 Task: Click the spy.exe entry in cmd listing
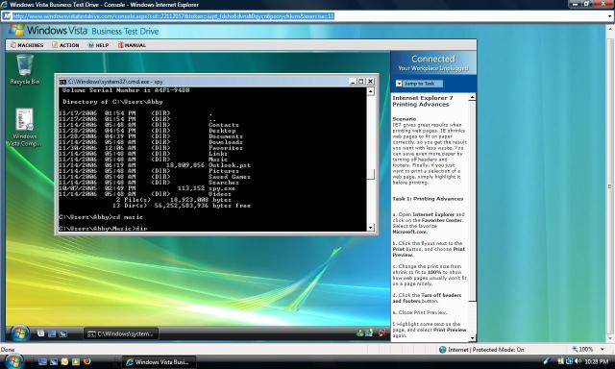tap(222, 188)
